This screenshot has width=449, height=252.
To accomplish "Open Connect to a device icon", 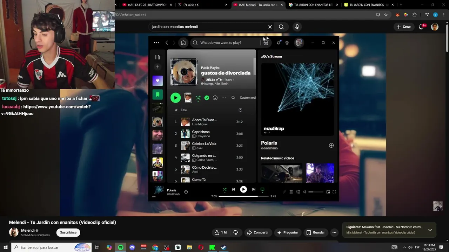I will pos(298,192).
